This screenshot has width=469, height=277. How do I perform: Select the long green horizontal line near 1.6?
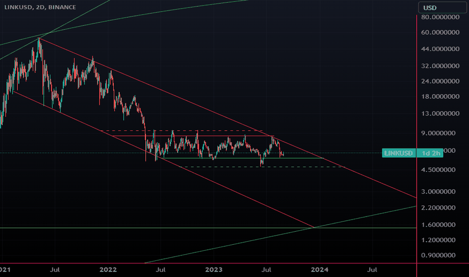[208, 228]
